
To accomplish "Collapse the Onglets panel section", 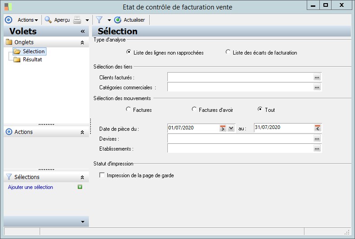I will coord(82,42).
